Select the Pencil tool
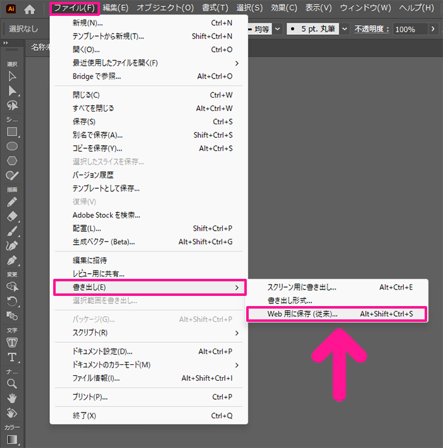The height and width of the screenshot is (448, 443). 12,202
